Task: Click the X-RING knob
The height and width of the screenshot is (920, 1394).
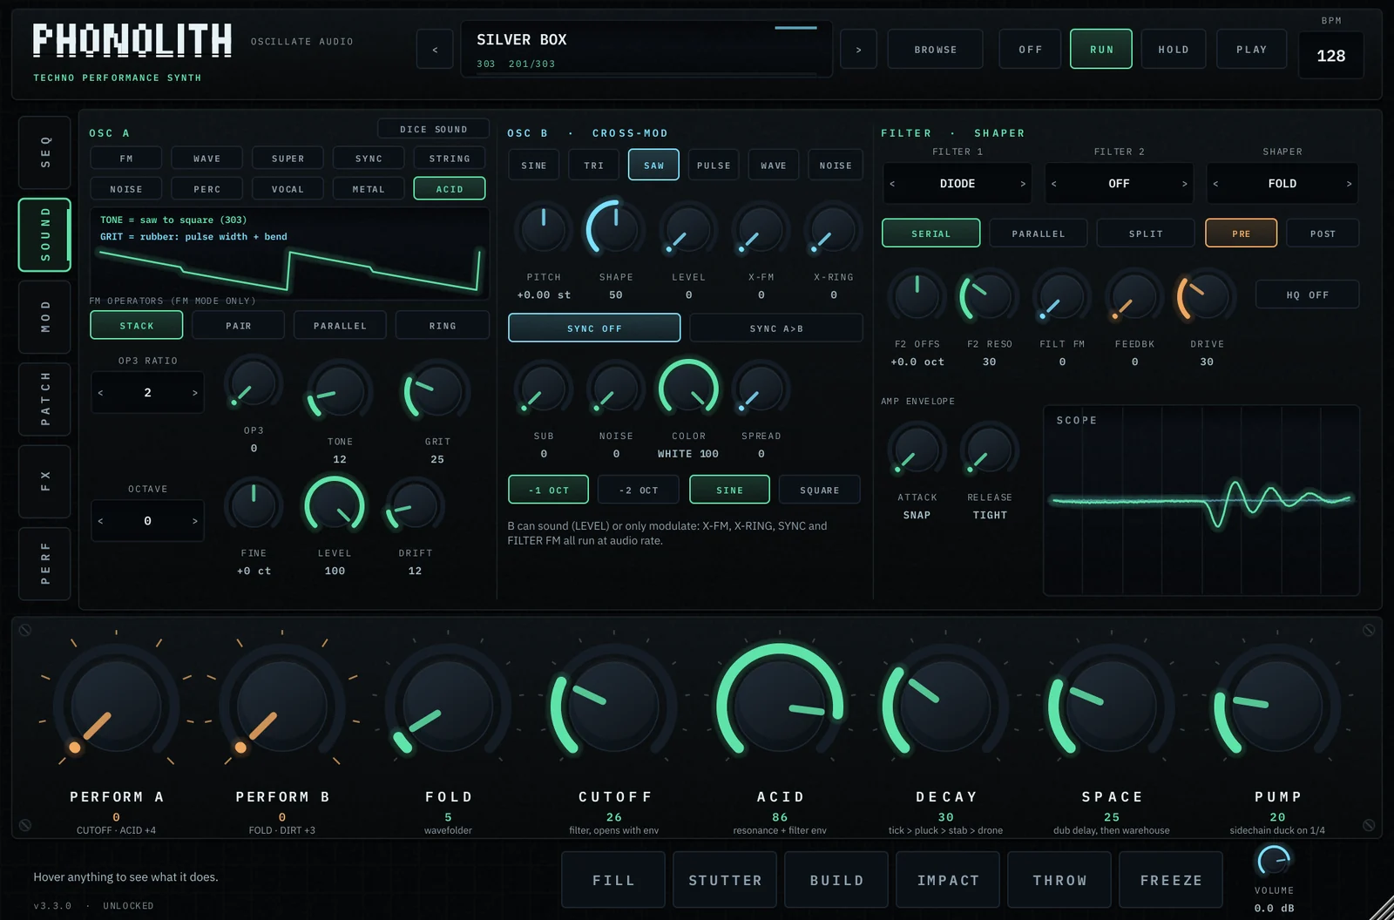Action: (x=833, y=228)
